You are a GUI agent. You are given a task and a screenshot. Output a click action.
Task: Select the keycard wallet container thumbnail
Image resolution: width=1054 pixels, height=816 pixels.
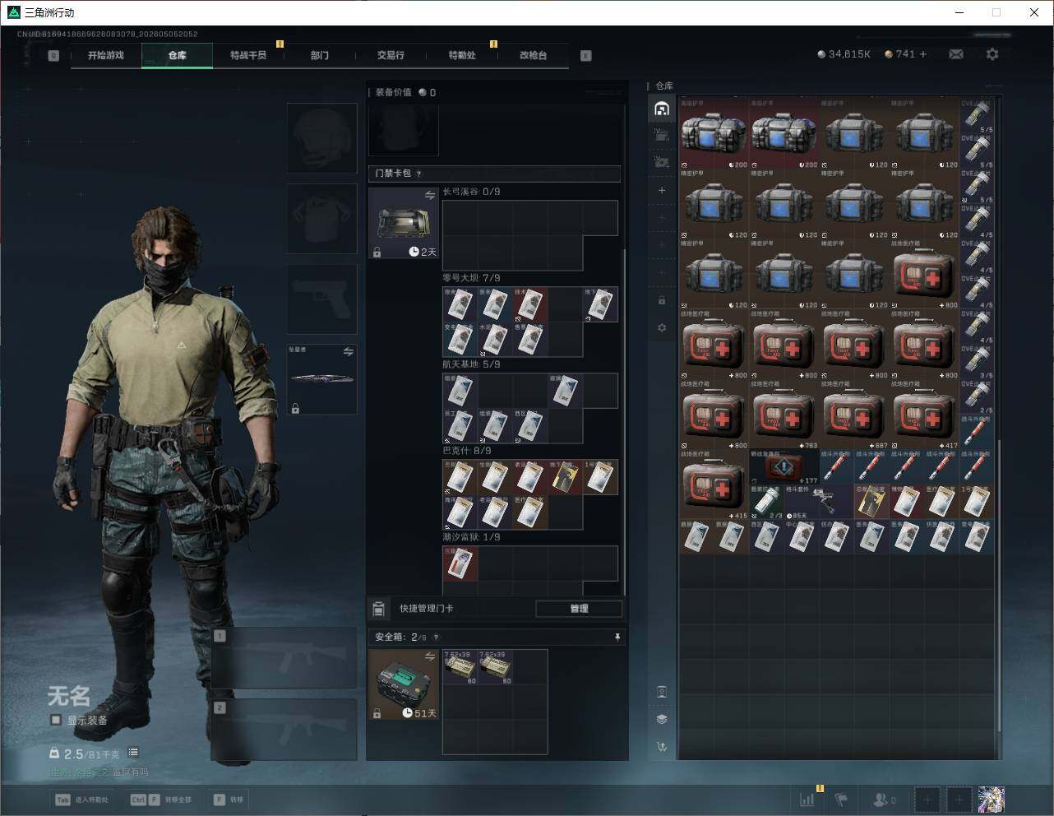(404, 223)
